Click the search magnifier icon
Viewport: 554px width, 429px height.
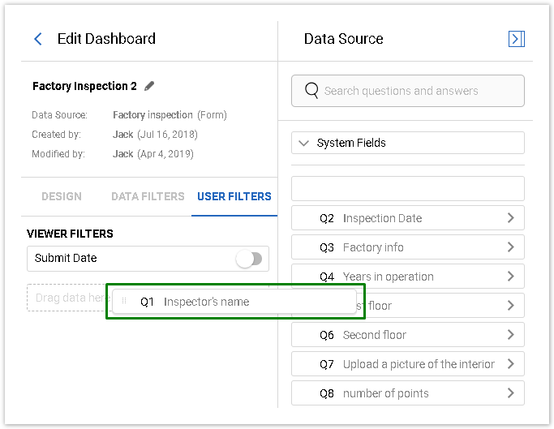tap(311, 91)
